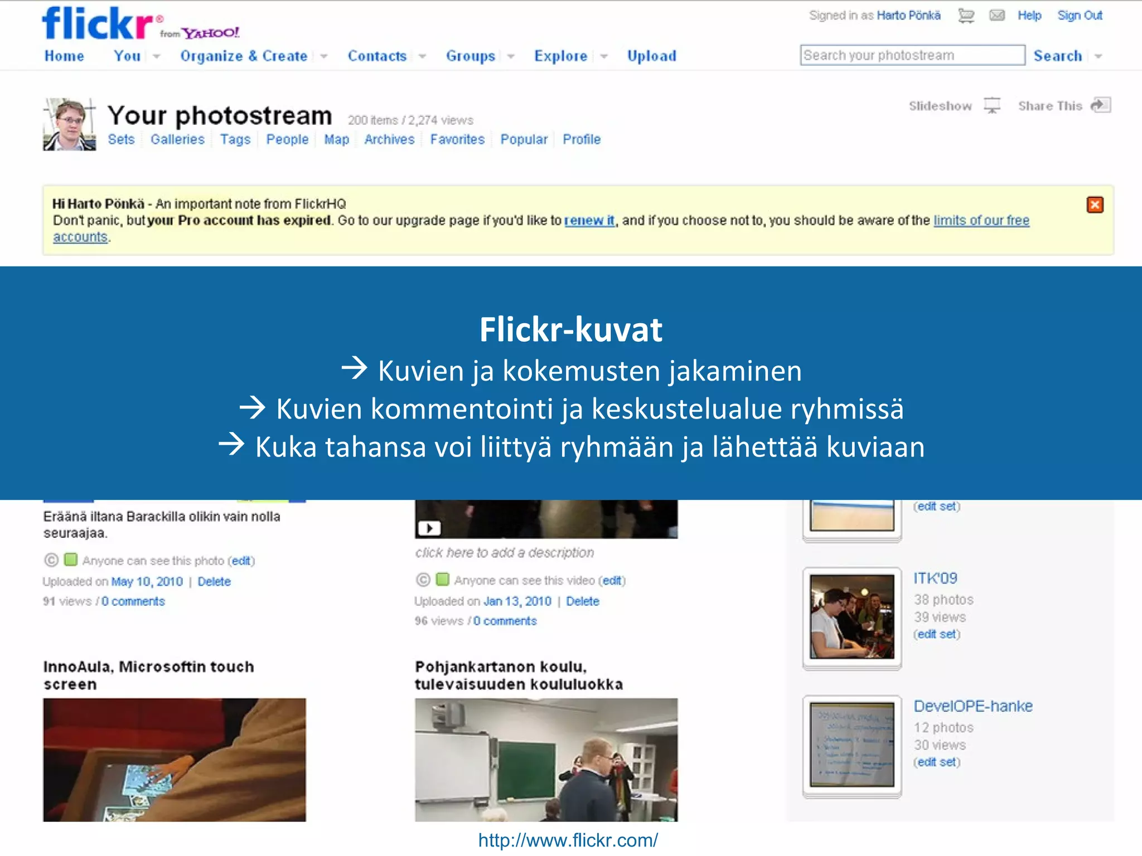Expand the You menu arrow
Viewport: 1142px width, 856px height.
pyautogui.click(x=157, y=56)
